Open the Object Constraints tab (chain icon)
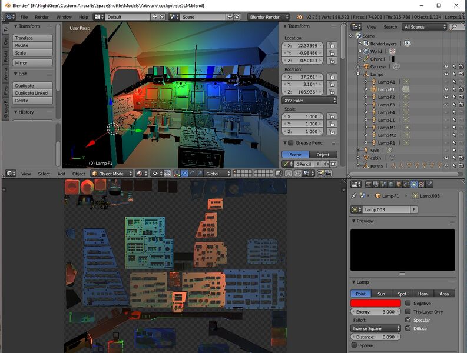The image size is (467, 353). 406,184
